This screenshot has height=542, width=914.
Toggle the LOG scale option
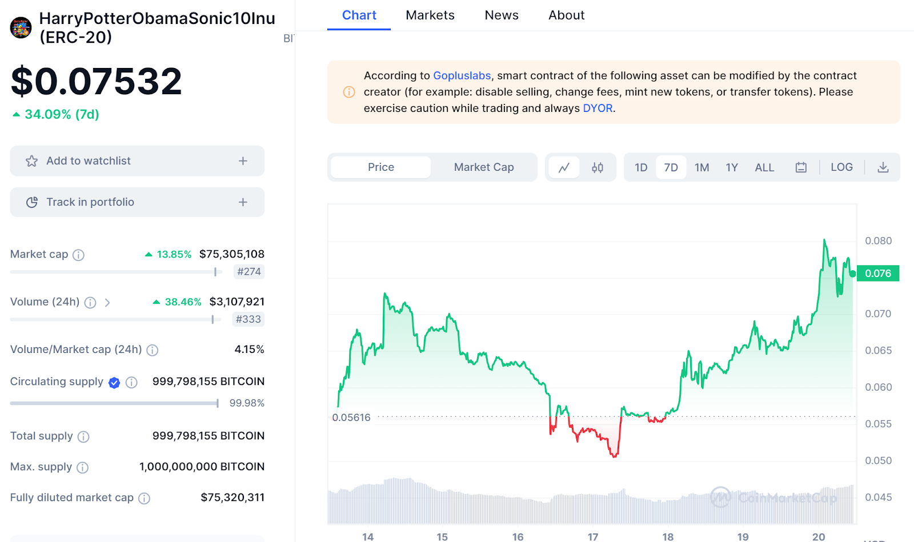(841, 167)
